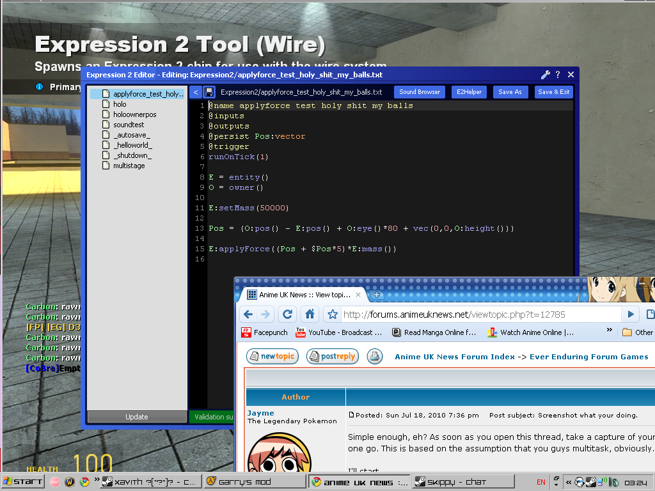655x491 pixels.
Task: Open the multistage file
Action: point(129,166)
